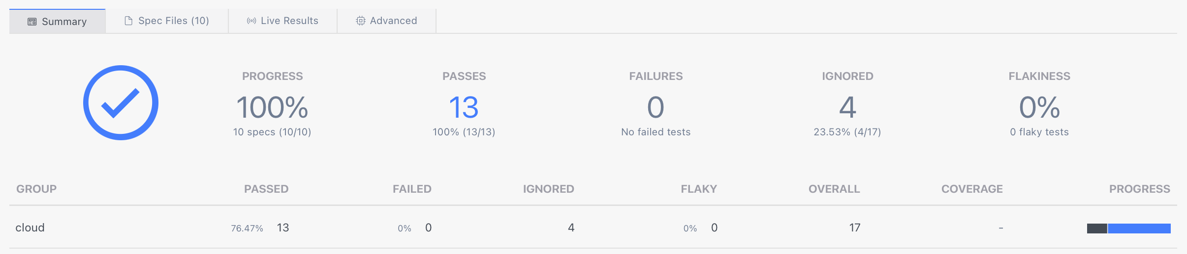Click the FAILED column header
The height and width of the screenshot is (254, 1187).
(x=412, y=189)
